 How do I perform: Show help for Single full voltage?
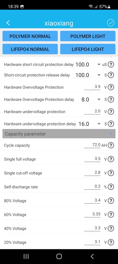pyautogui.click(x=111, y=159)
